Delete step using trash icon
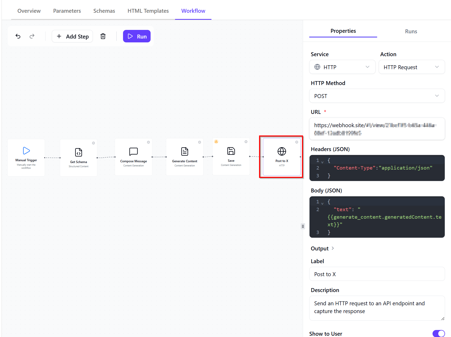 point(103,36)
